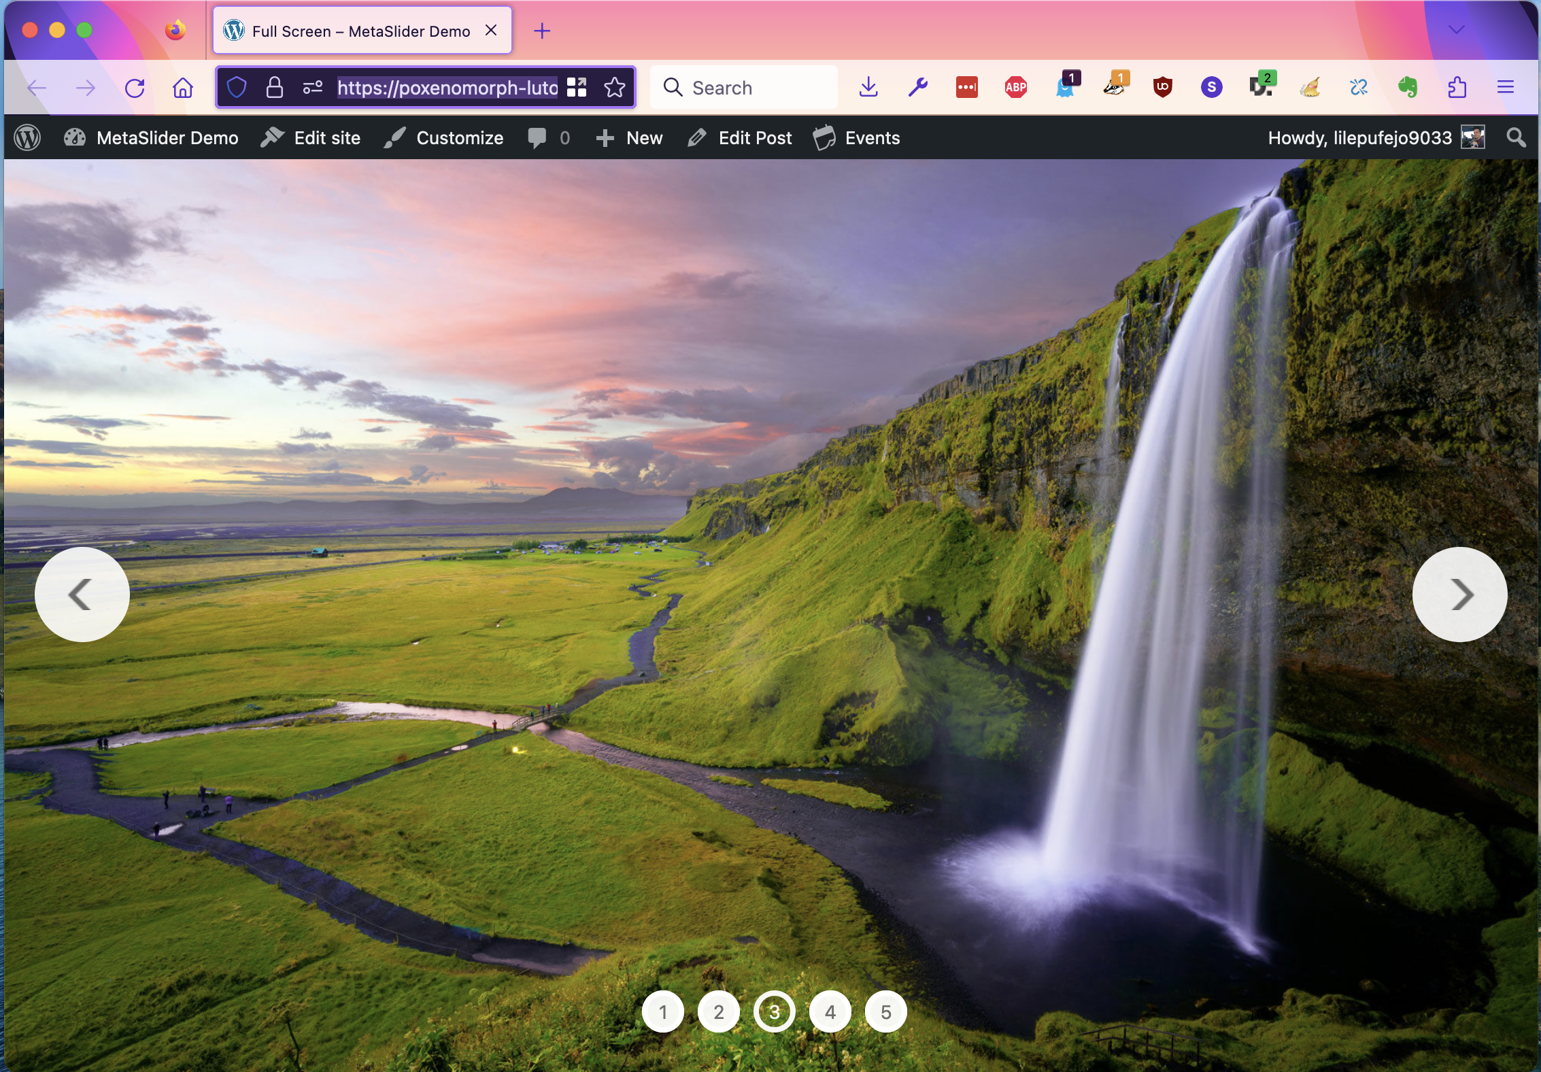
Task: Open the New content menu item
Action: (x=629, y=138)
